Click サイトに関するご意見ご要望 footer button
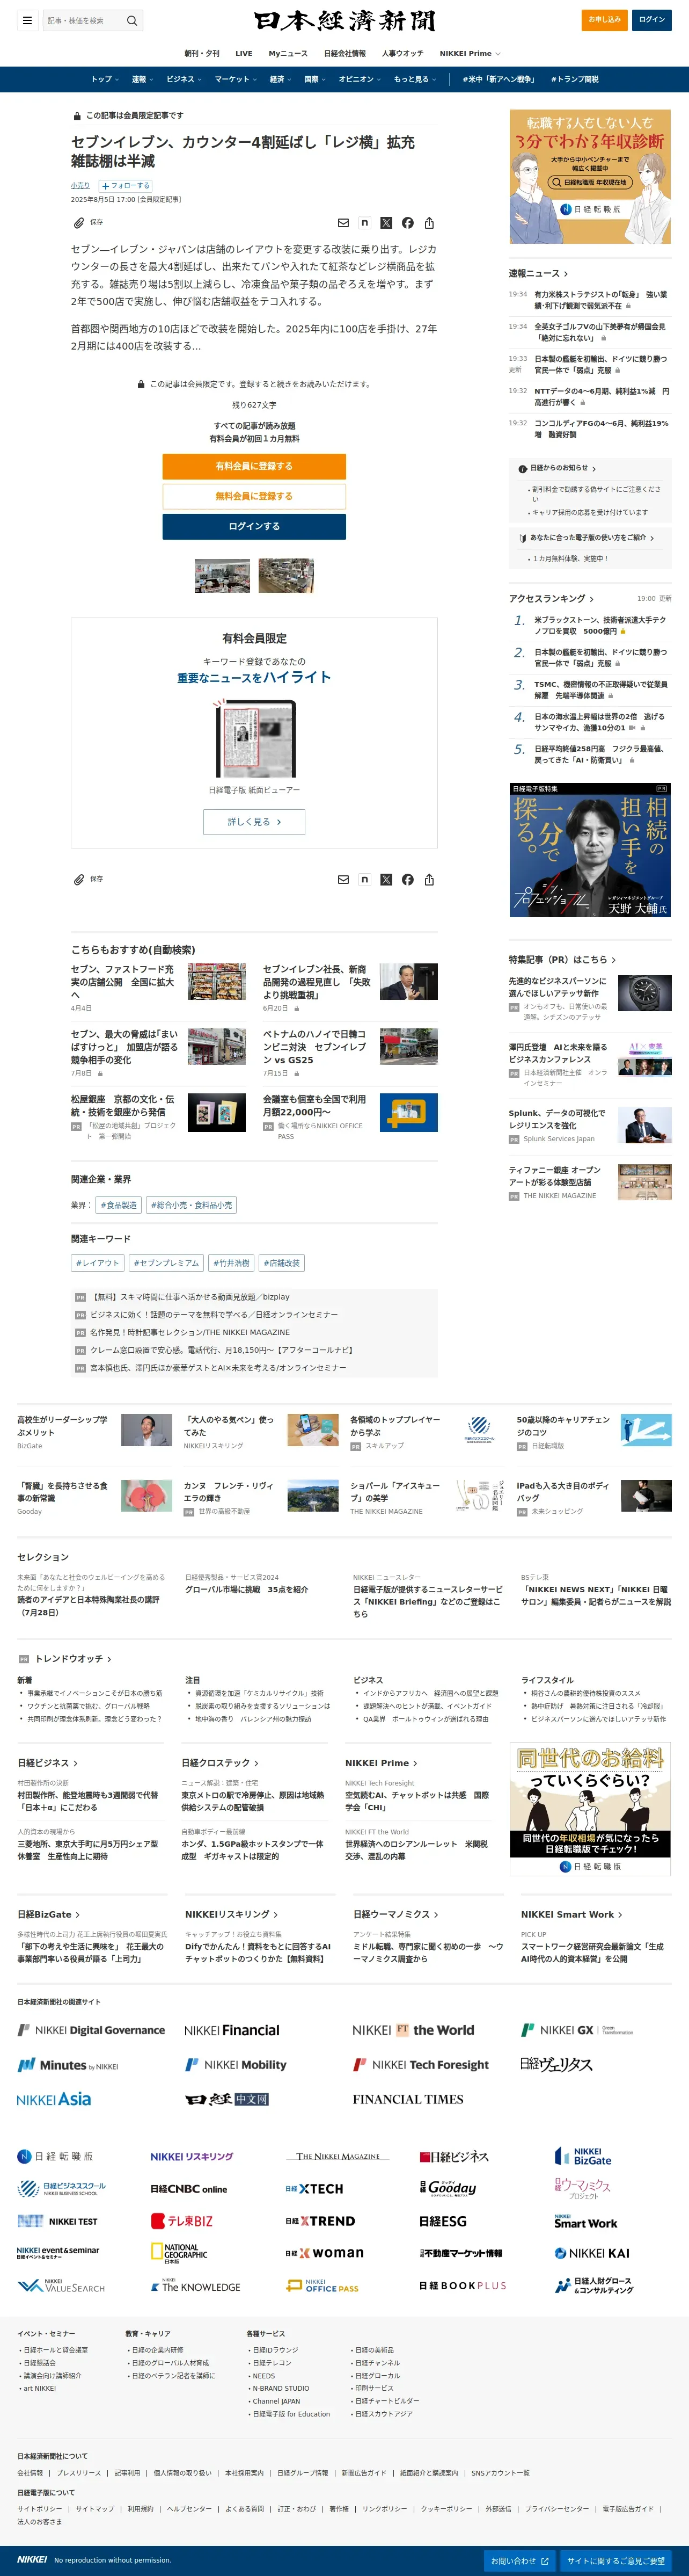The width and height of the screenshot is (689, 2576). click(616, 2561)
